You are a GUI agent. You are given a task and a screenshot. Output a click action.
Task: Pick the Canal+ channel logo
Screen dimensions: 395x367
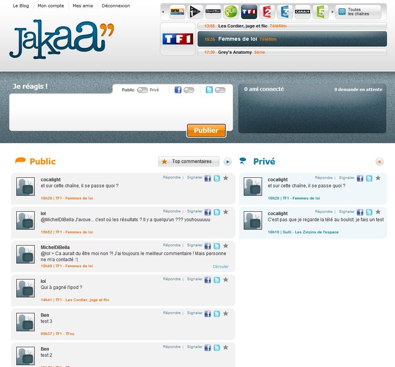(303, 12)
